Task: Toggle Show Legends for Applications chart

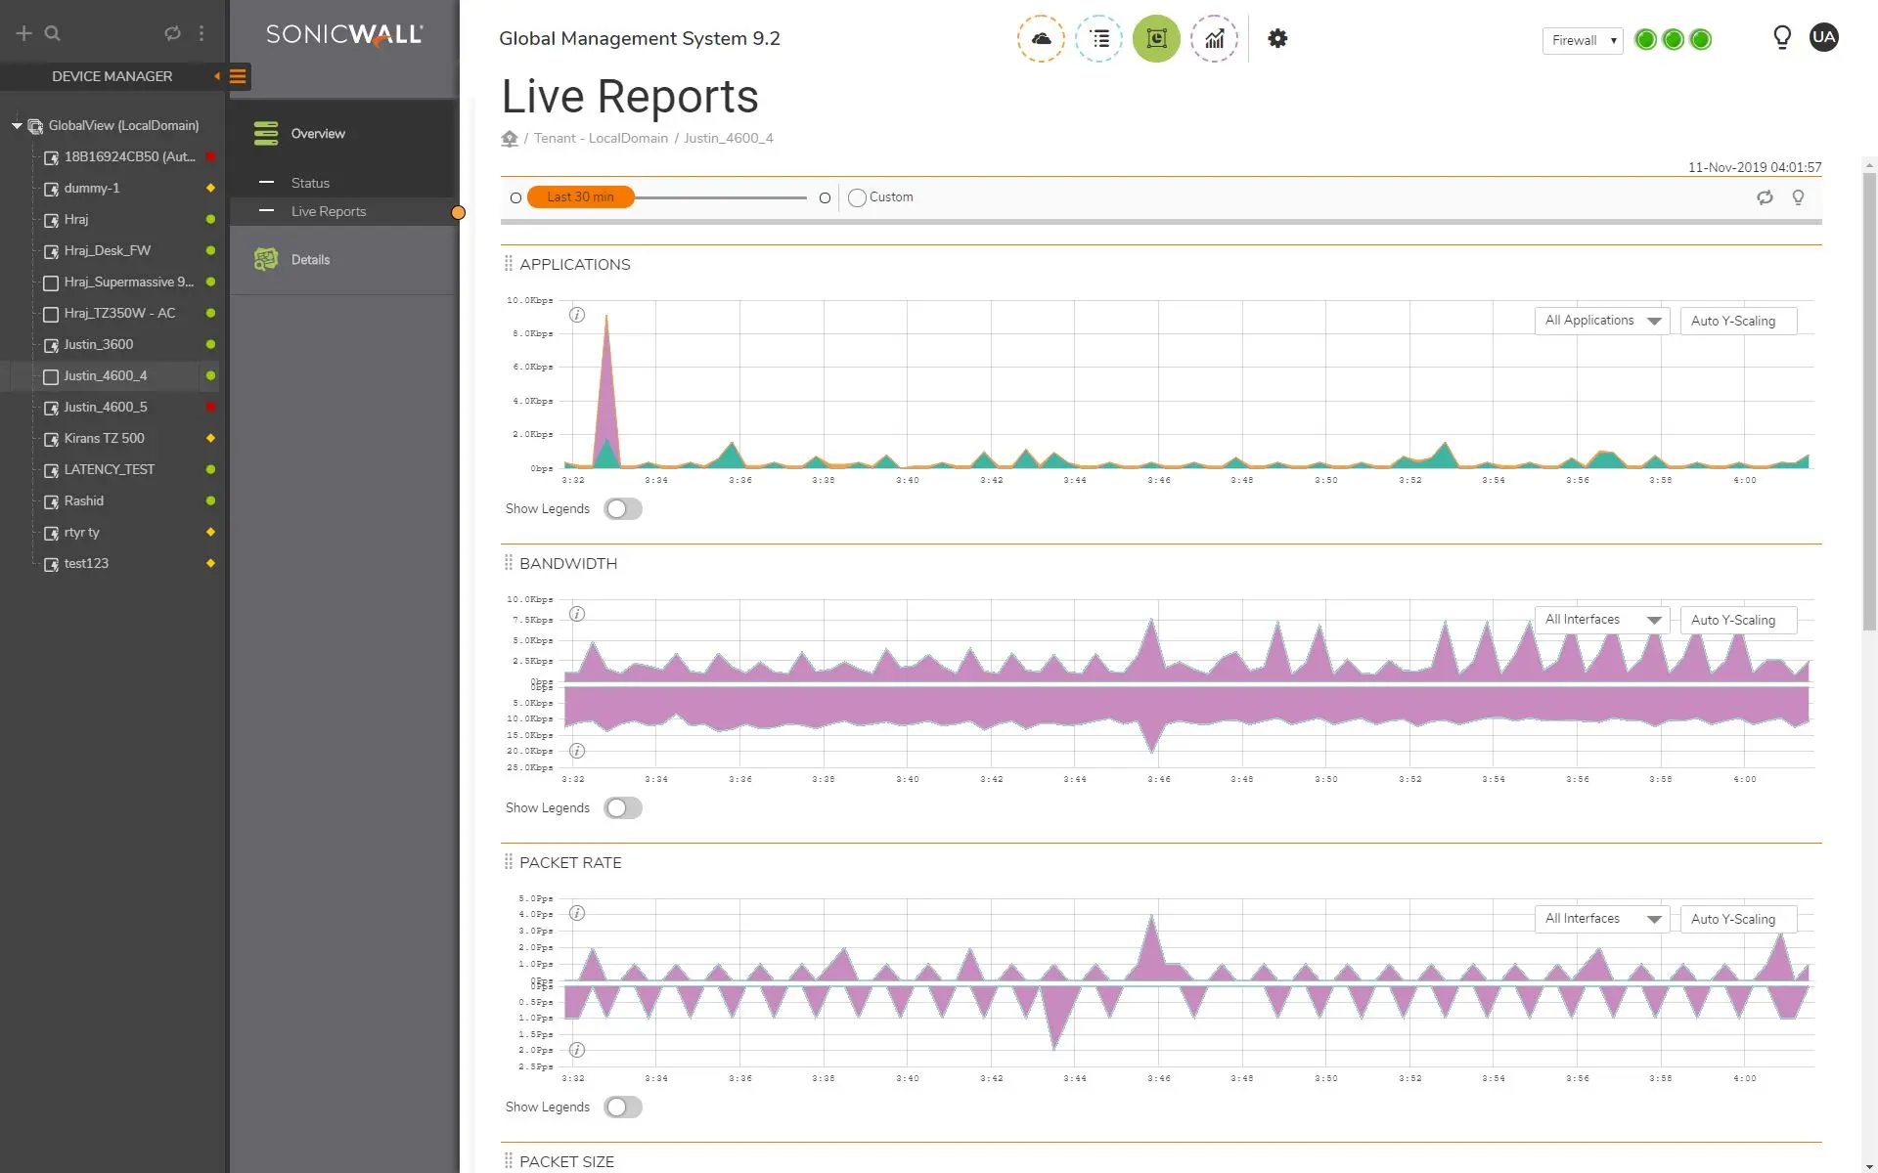Action: (x=623, y=509)
